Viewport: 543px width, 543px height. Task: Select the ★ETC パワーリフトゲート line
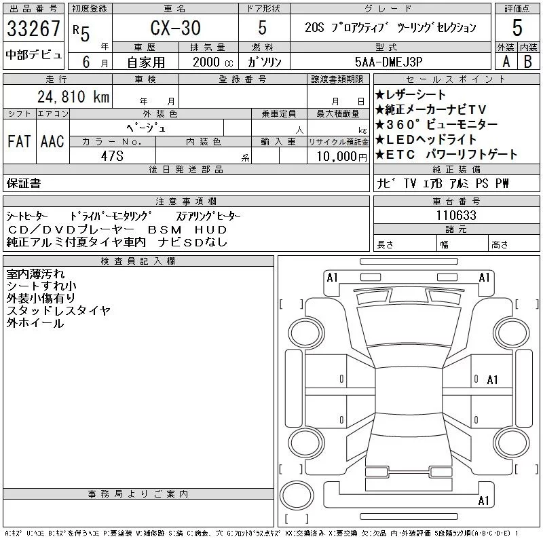pos(446,154)
